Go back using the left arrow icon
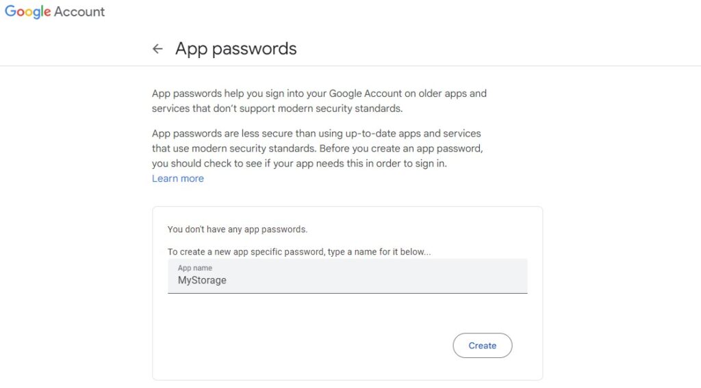Viewport: 701px width, 388px height. pos(157,48)
